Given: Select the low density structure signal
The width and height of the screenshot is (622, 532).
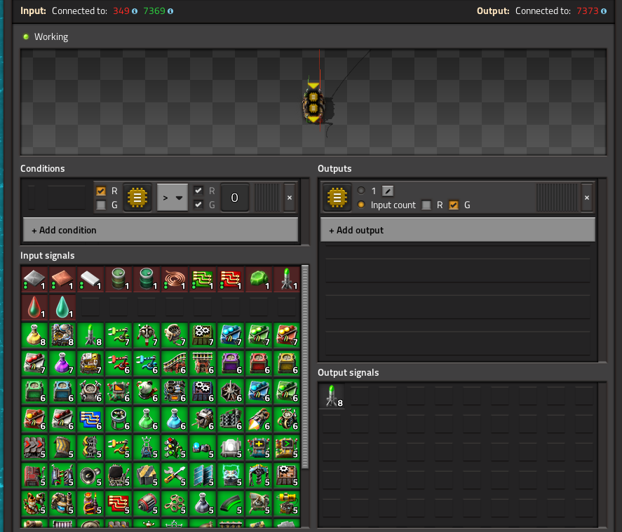Looking at the screenshot, I should pyautogui.click(x=175, y=504).
